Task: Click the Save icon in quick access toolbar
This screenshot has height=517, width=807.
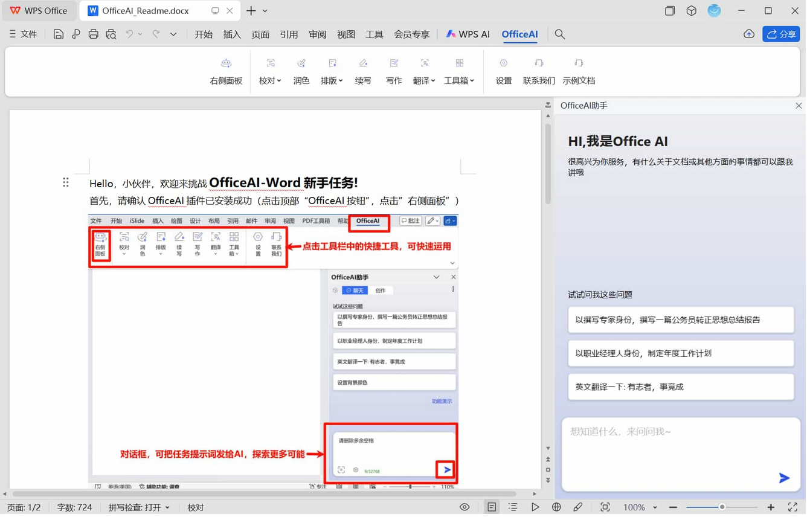Action: click(x=58, y=34)
